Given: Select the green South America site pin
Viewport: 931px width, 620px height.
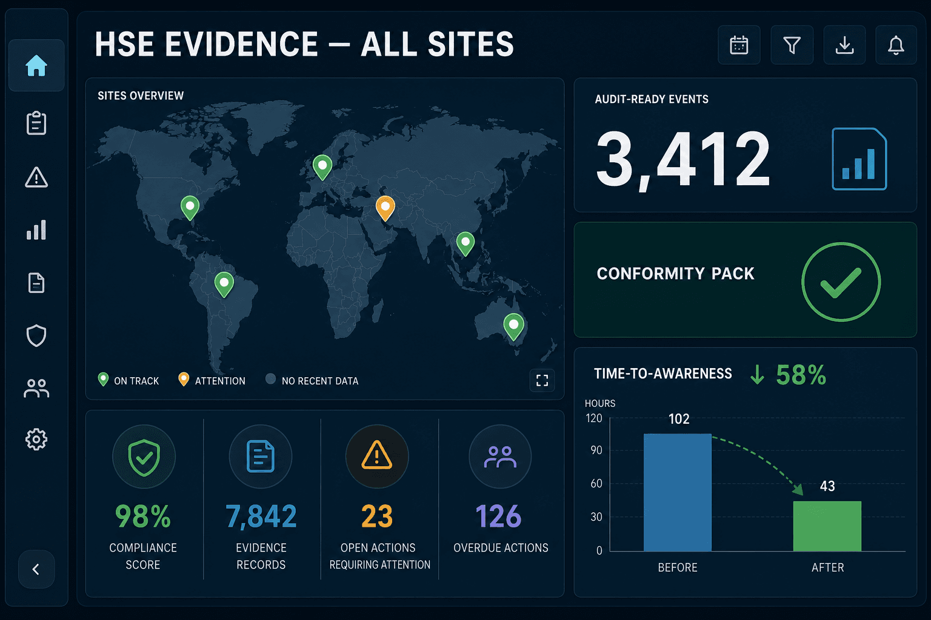Looking at the screenshot, I should coord(224,284).
